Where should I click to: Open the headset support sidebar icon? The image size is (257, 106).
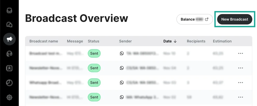(9, 54)
